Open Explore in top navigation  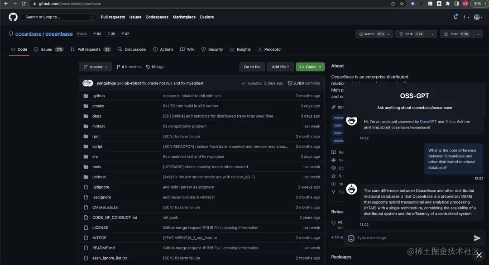point(207,17)
